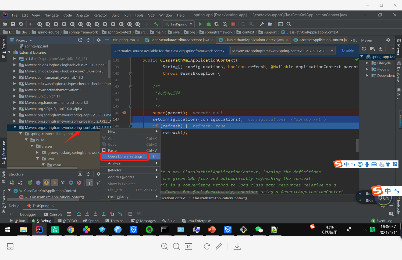Image resolution: width=402 pixels, height=260 pixels.
Task: Open Navigate menu in menu bar
Action: tap(51, 15)
